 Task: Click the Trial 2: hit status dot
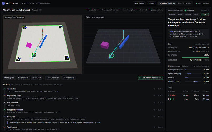click(x=4, y=89)
